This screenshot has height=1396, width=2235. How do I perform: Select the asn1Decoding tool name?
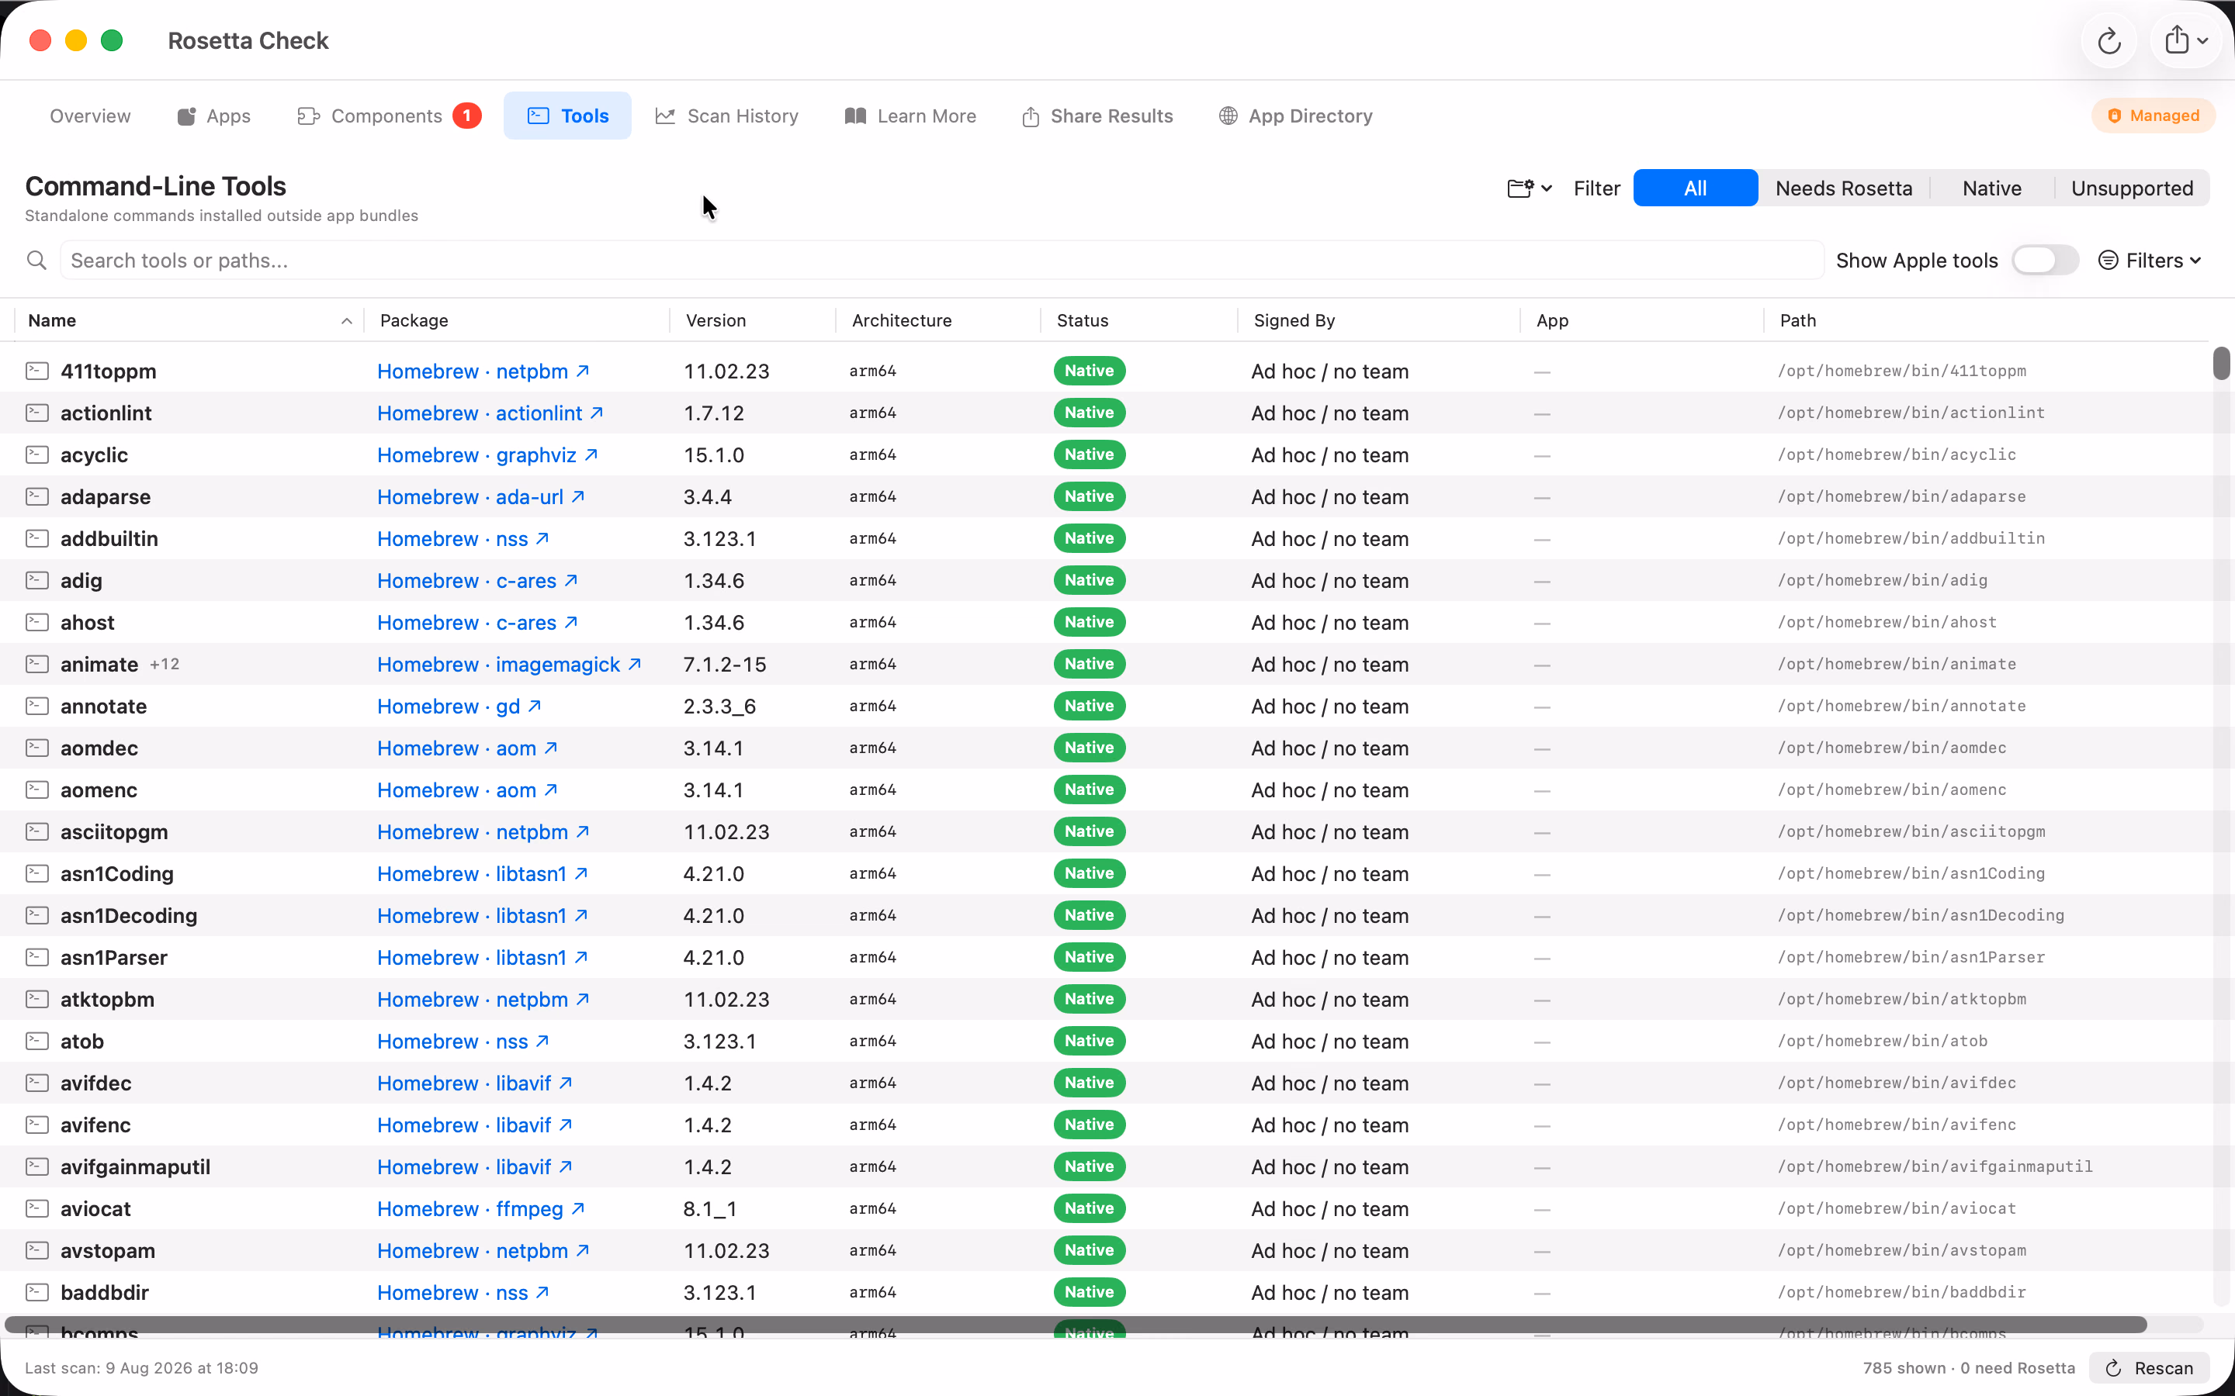(128, 916)
